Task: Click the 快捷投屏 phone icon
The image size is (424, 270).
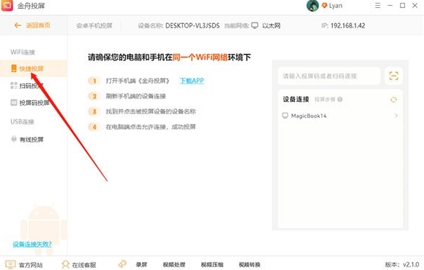Action: [14, 68]
